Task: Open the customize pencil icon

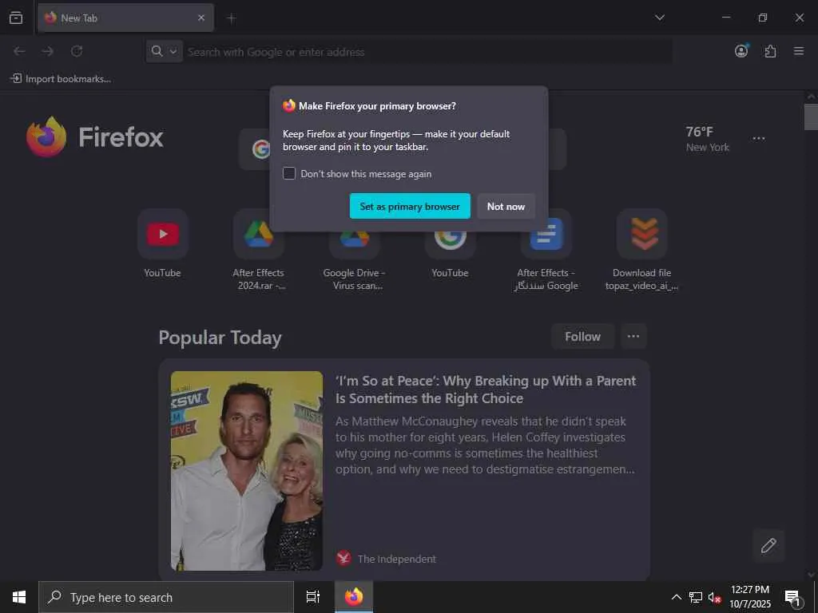Action: [768, 546]
